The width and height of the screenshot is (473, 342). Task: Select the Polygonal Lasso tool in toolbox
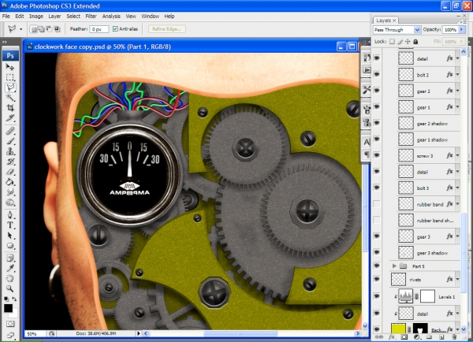pos(10,87)
